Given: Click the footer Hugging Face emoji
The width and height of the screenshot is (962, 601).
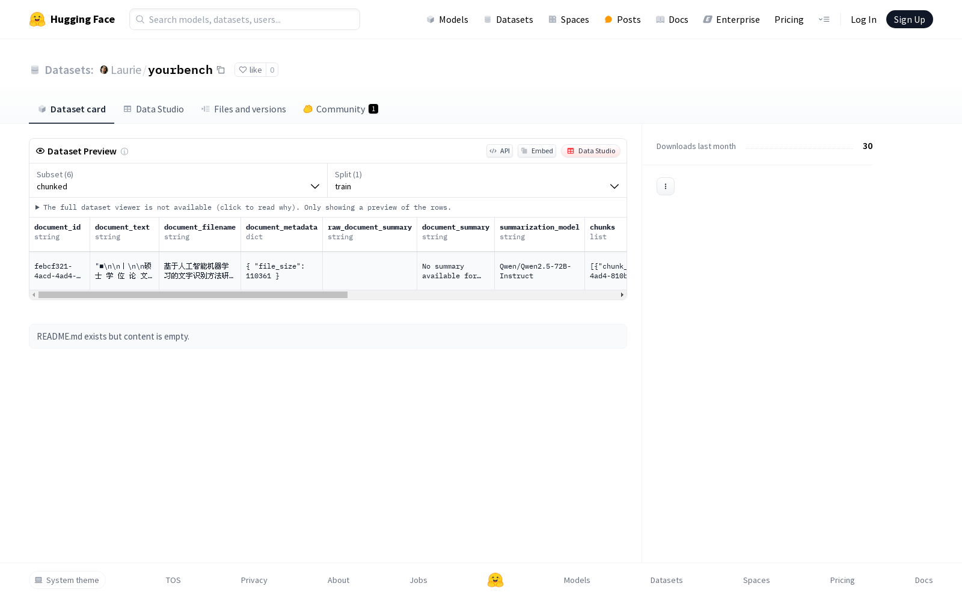Looking at the screenshot, I should click(x=495, y=580).
